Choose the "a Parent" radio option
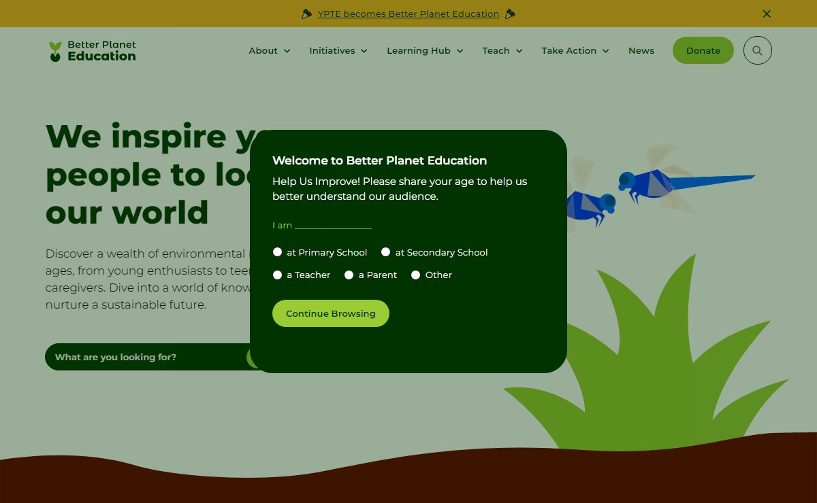Screen dimensions: 817x503 349,275
